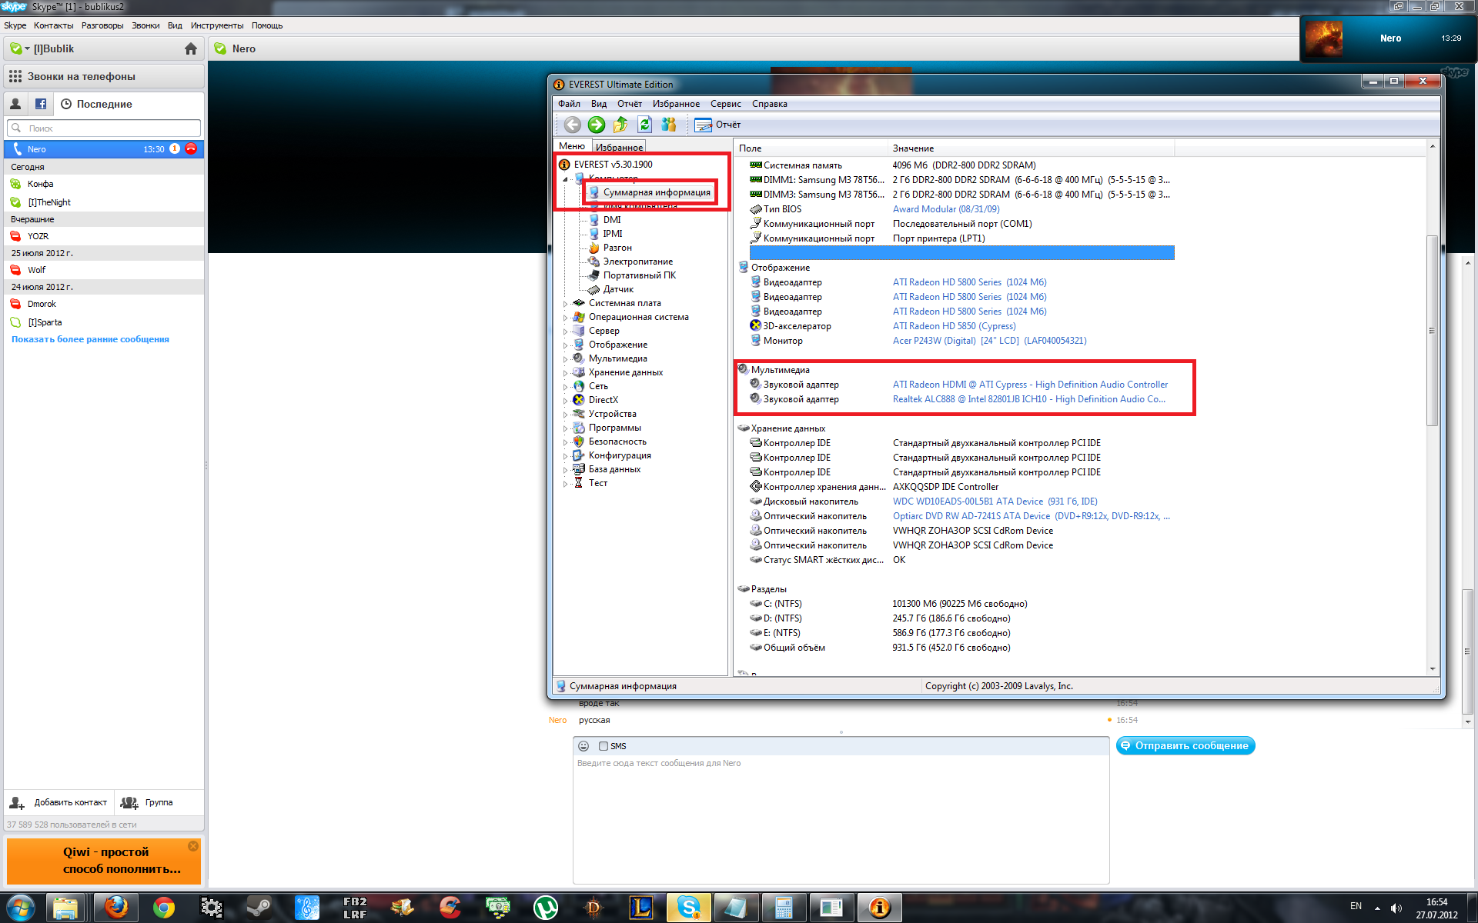Image resolution: width=1478 pixels, height=923 pixels.
Task: Expand the Системная плата tree node
Action: (565, 304)
